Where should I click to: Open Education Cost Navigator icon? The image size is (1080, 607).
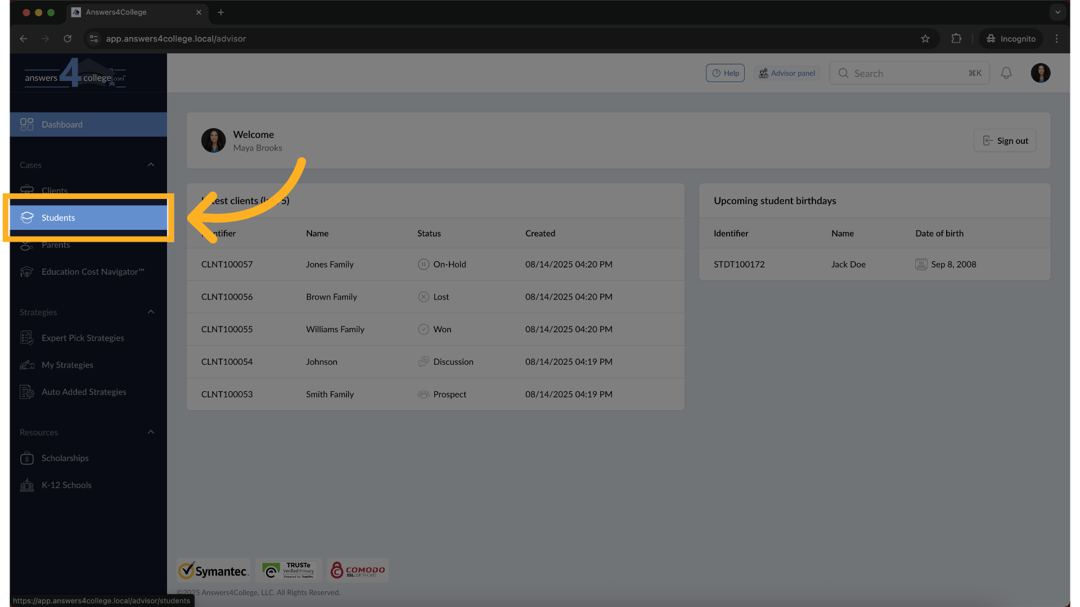point(26,272)
